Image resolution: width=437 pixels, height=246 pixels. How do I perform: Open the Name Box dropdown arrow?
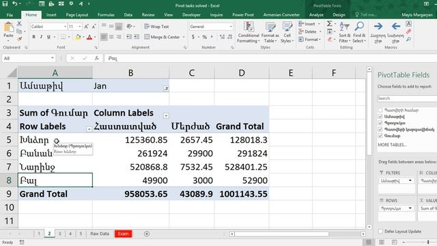click(53, 58)
